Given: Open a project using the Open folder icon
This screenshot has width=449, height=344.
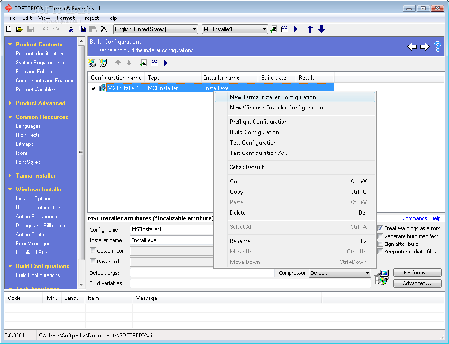Looking at the screenshot, I should 19,29.
